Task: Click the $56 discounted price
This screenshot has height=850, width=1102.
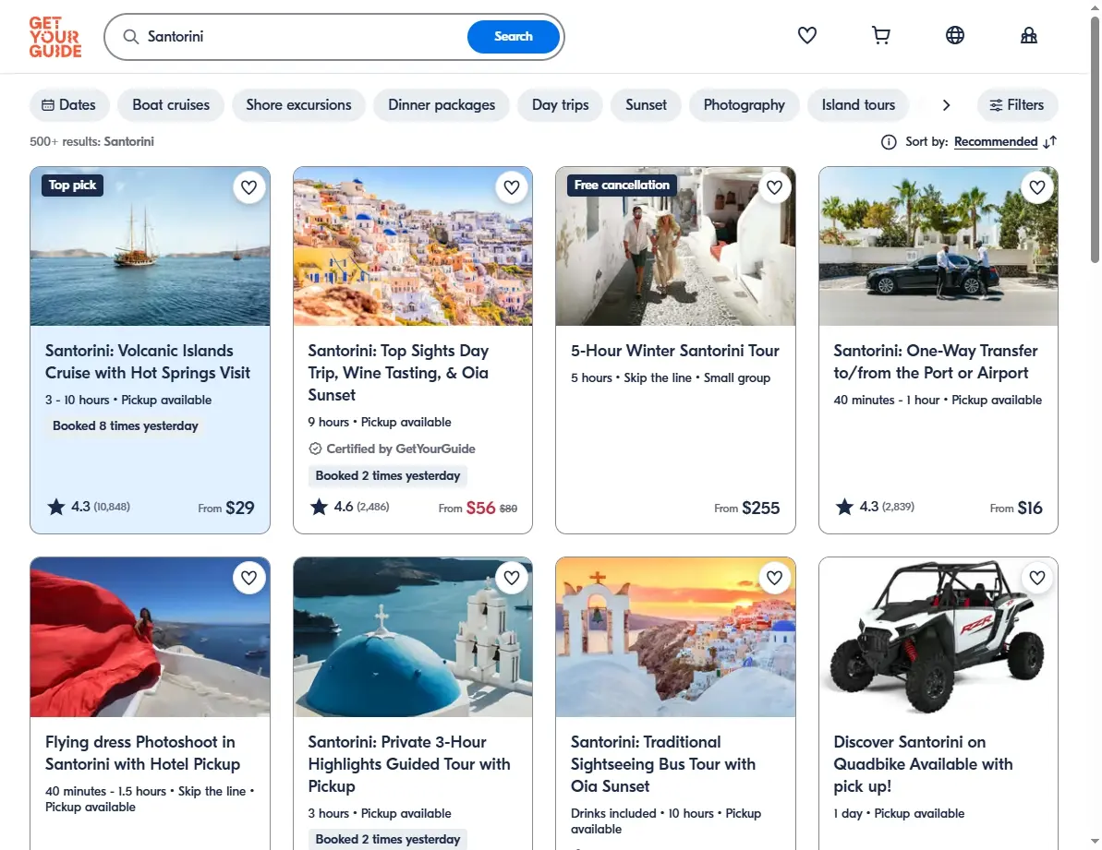Action: 480,508
